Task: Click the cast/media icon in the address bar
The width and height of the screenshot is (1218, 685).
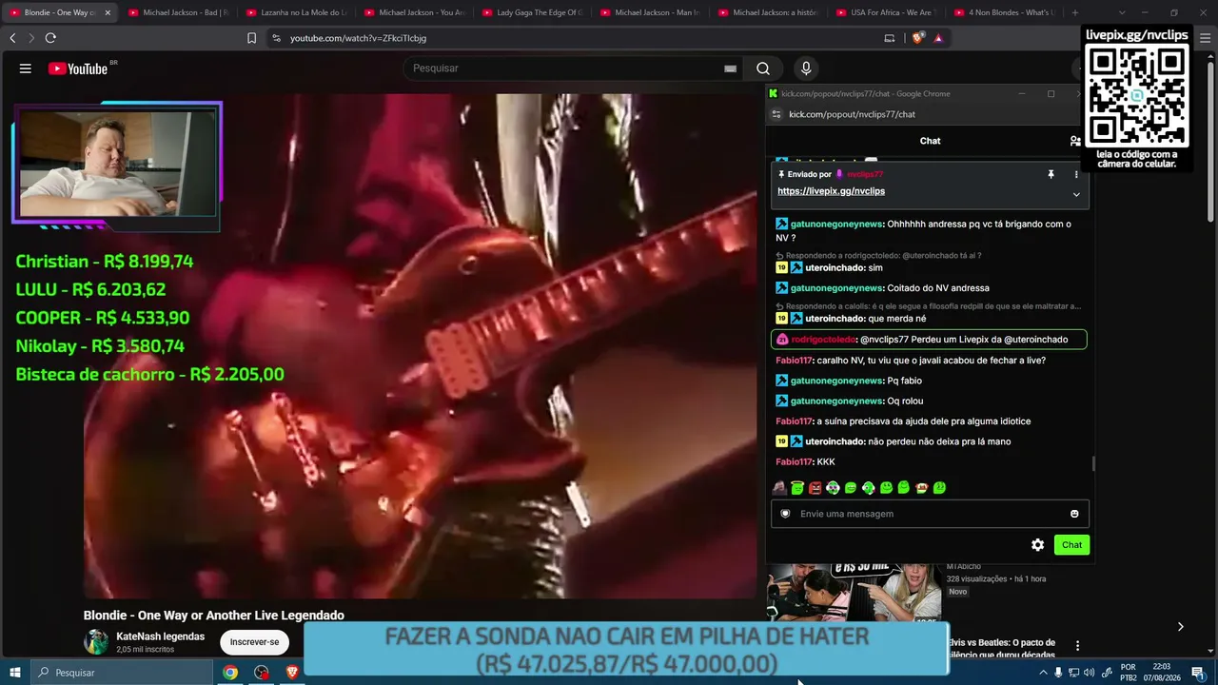Action: coord(890,38)
